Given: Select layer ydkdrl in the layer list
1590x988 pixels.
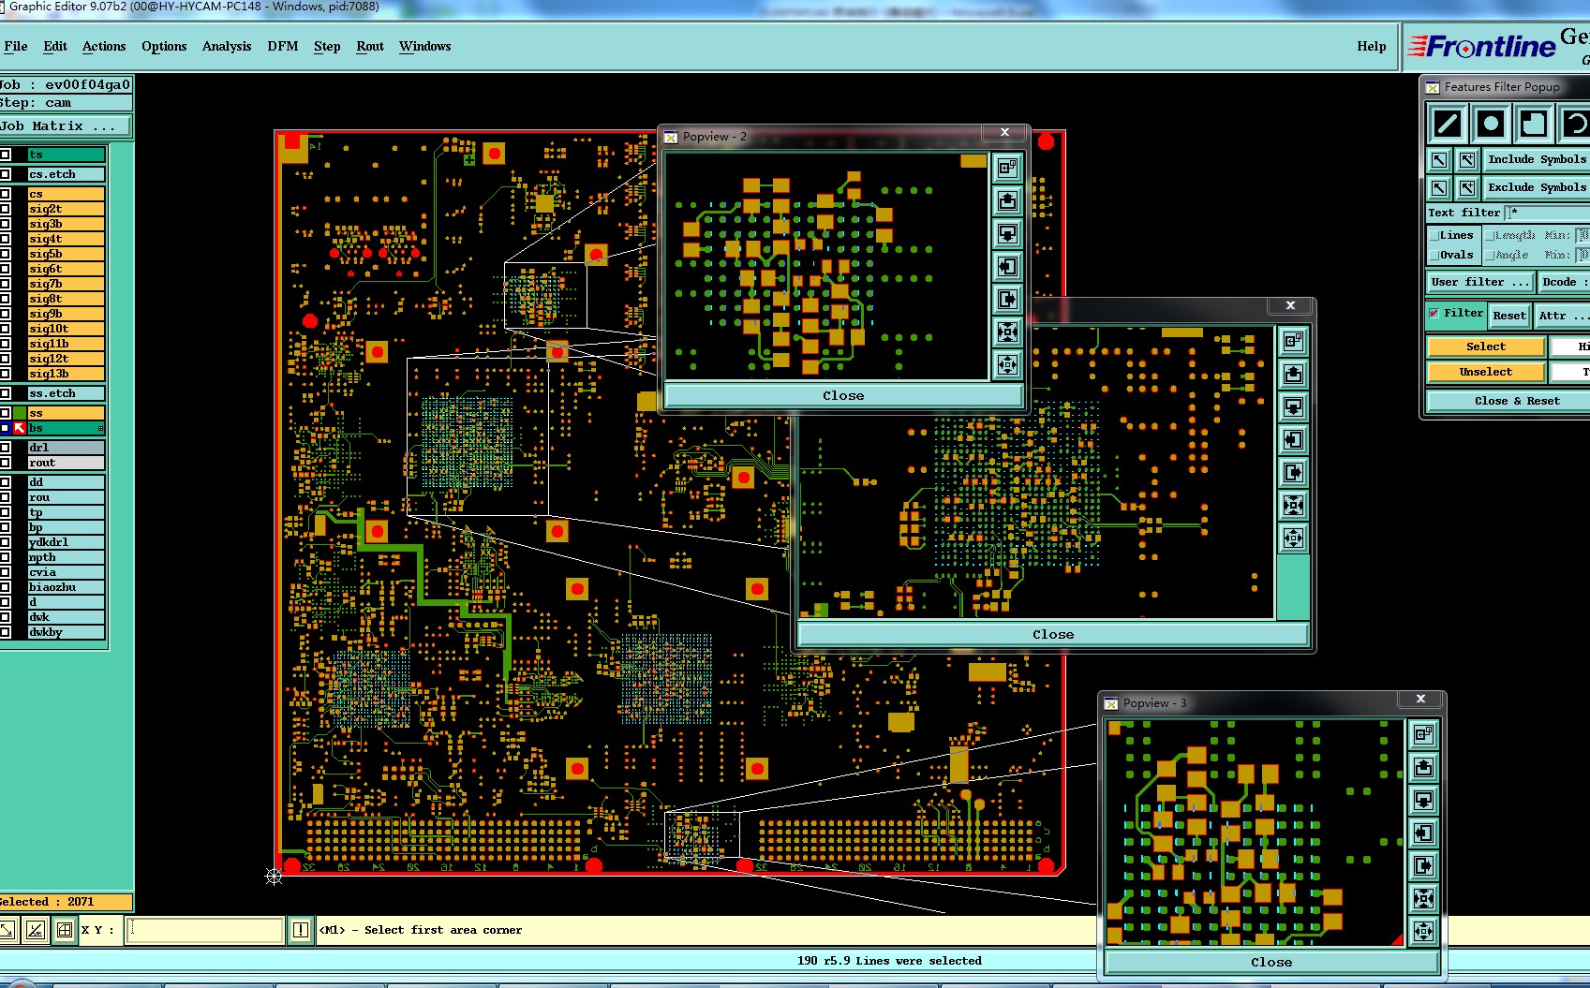Looking at the screenshot, I should click(66, 542).
